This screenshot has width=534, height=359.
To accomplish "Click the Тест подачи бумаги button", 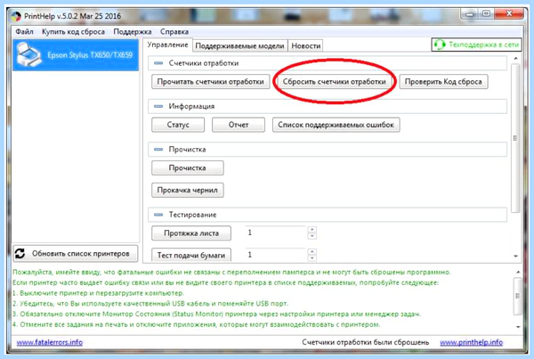I will (x=191, y=255).
